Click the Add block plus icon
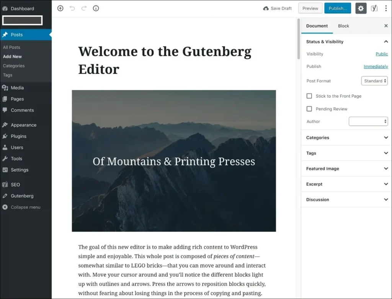 pos(60,8)
